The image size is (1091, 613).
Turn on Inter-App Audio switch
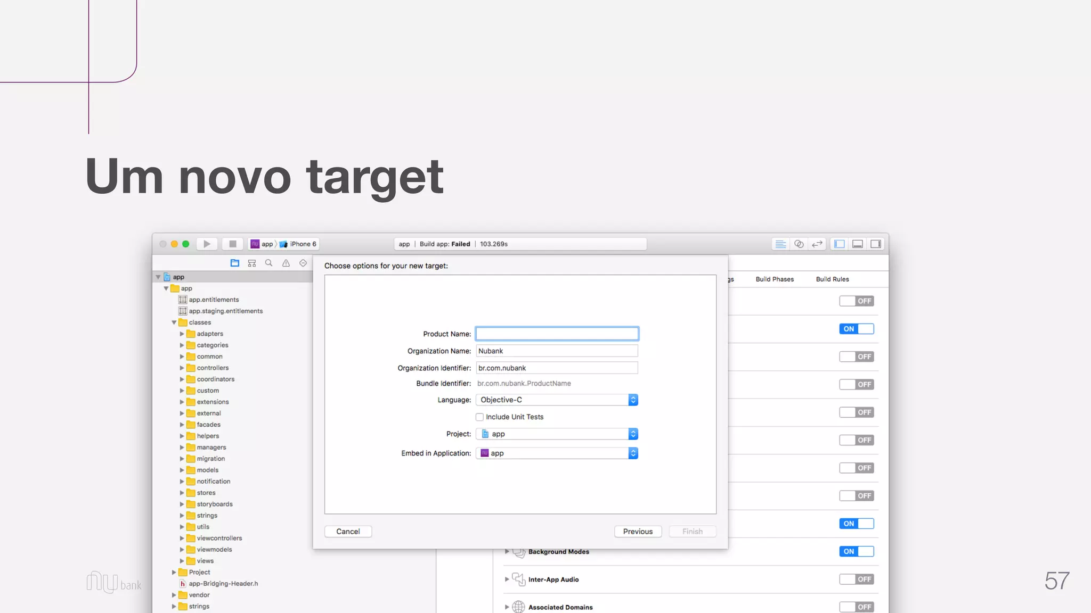coord(857,579)
